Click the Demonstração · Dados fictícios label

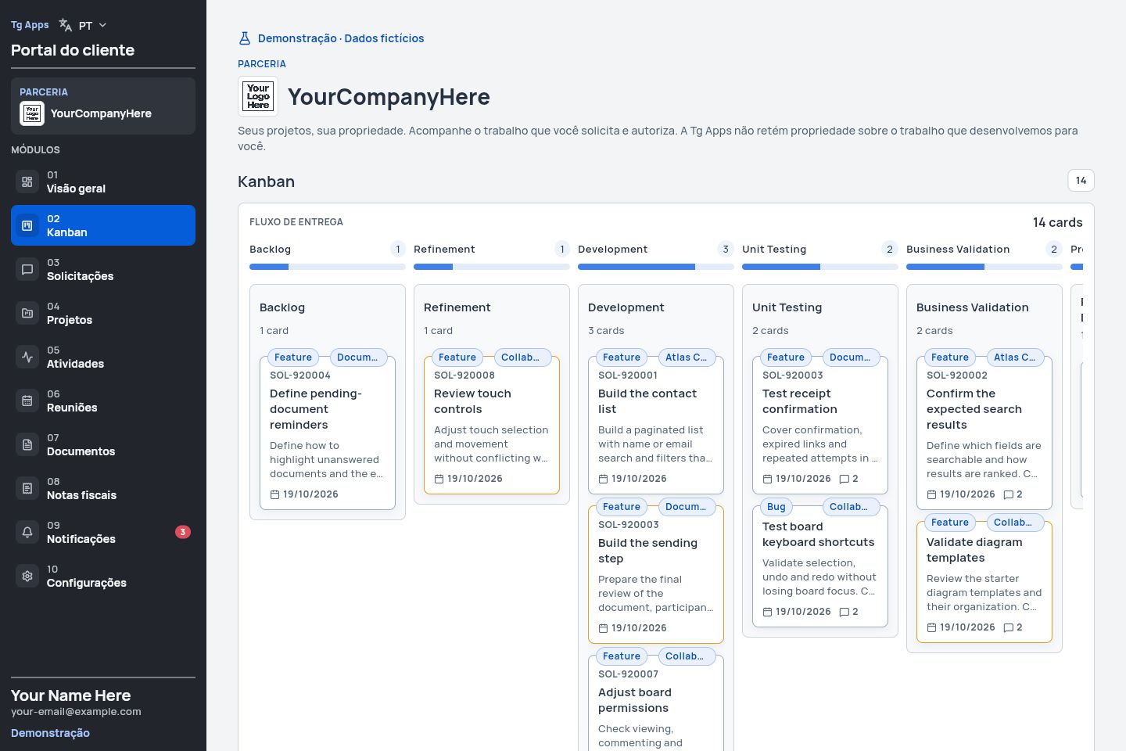341,38
